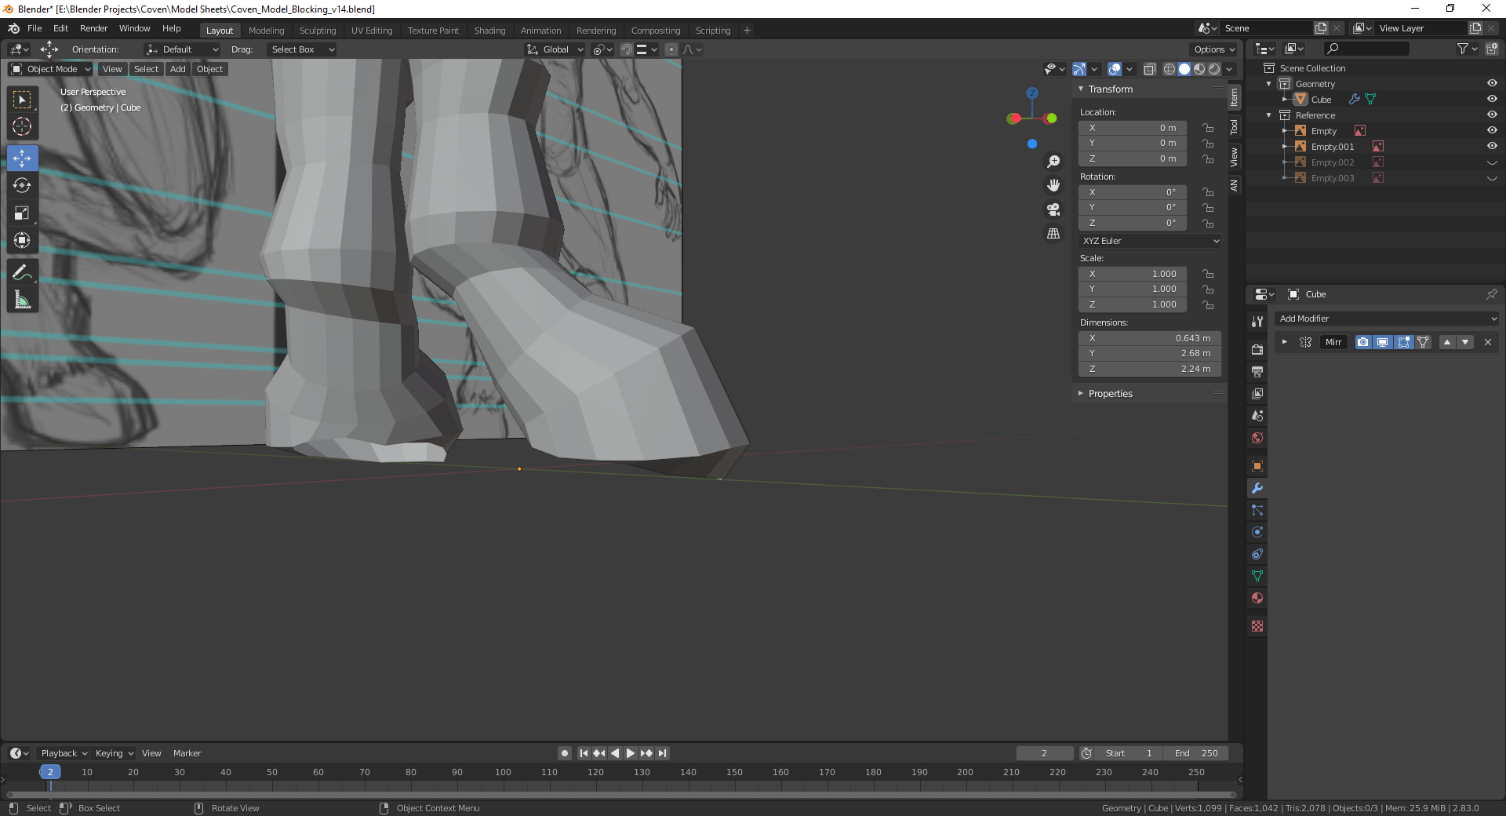This screenshot has width=1506, height=816.
Task: Open the Render menu
Action: (x=93, y=28)
